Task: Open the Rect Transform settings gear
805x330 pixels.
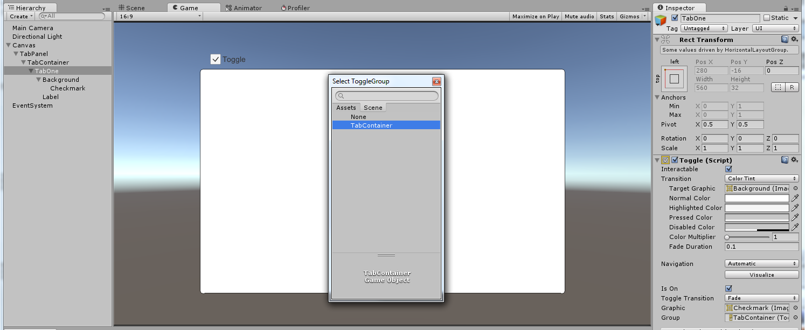Action: click(794, 39)
